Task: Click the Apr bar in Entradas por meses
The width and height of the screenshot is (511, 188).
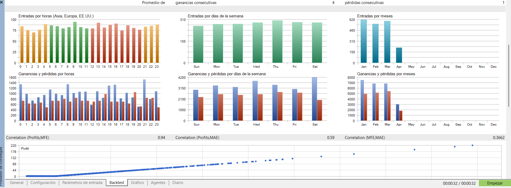Action: click(x=399, y=55)
